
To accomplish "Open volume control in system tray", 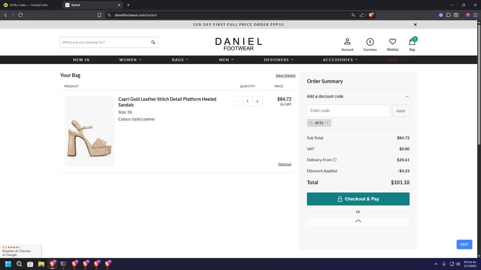I will point(458,264).
